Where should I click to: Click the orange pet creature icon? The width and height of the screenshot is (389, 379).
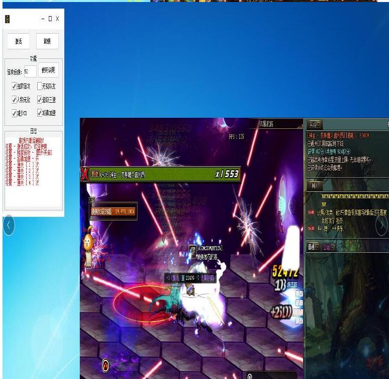(88, 240)
